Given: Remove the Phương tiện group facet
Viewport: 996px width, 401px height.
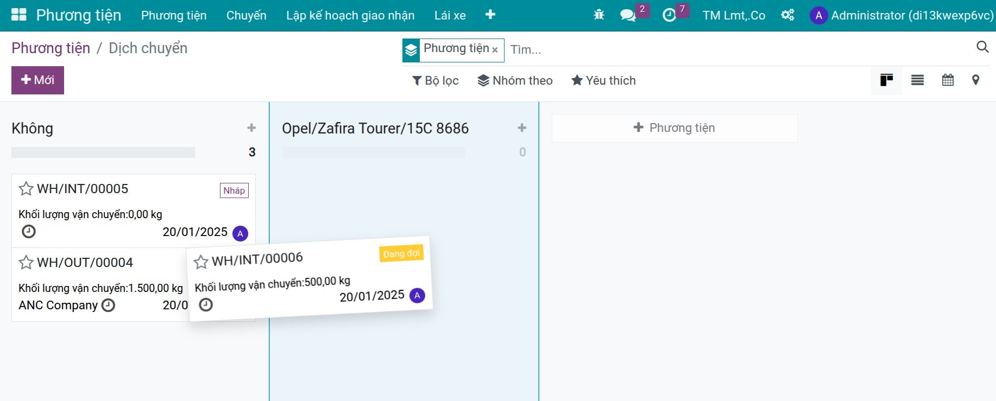Looking at the screenshot, I should (495, 50).
